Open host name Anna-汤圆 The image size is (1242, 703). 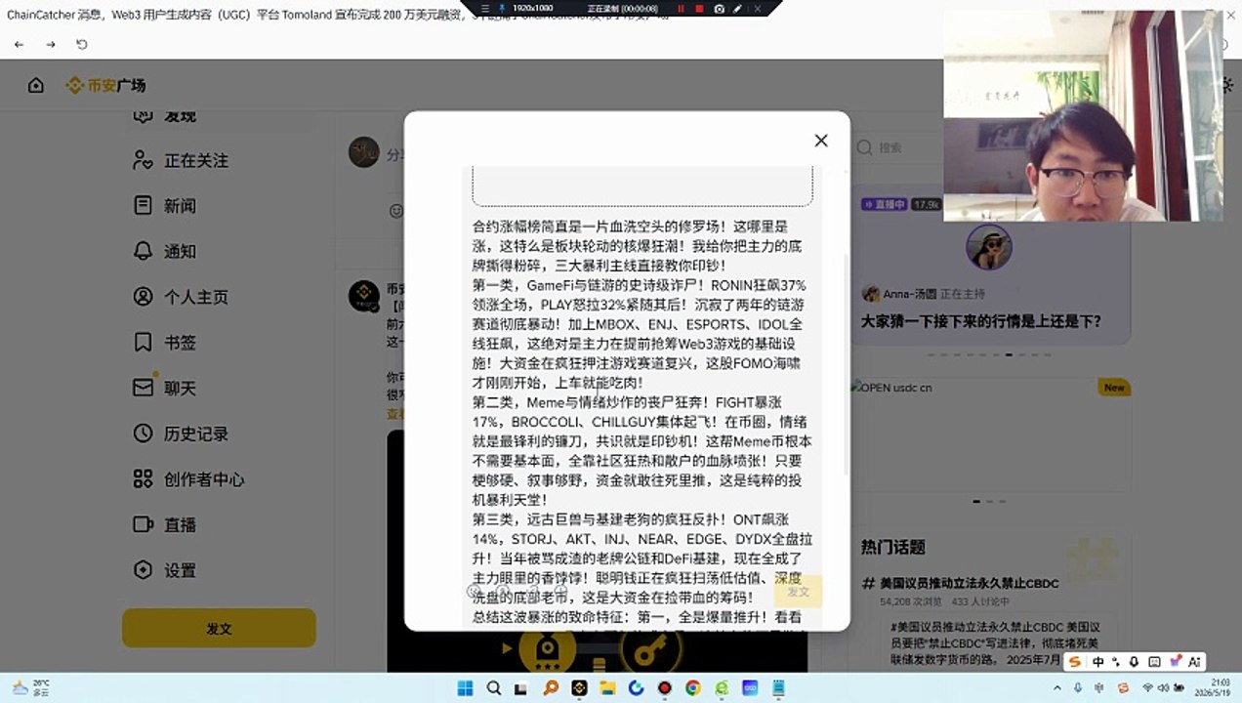pyautogui.click(x=909, y=294)
